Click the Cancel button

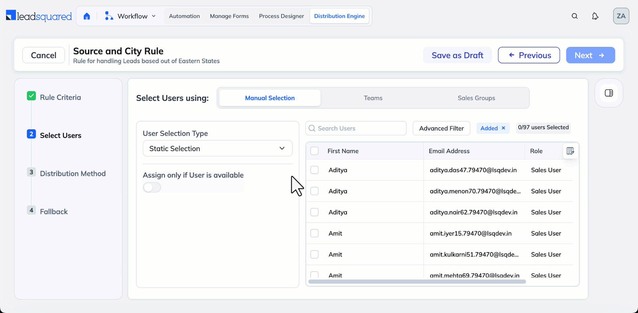[44, 55]
